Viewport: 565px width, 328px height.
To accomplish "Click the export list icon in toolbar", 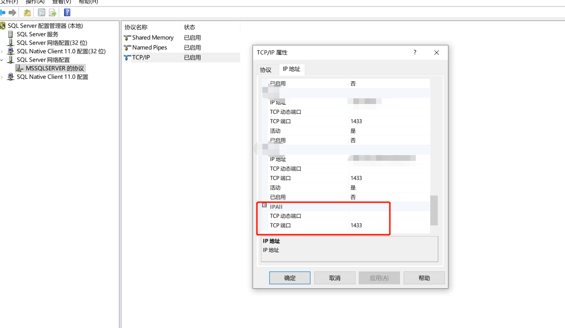I will [53, 12].
